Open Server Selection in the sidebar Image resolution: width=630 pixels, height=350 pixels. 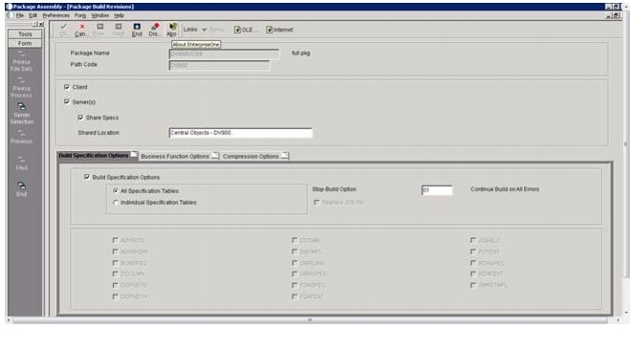click(22, 114)
